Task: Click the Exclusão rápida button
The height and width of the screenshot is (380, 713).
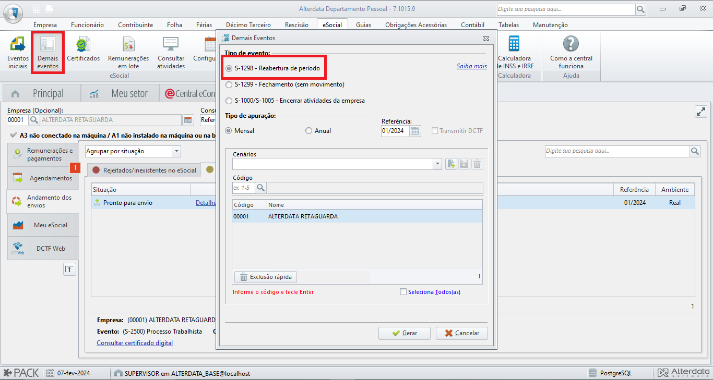Action: click(x=266, y=277)
